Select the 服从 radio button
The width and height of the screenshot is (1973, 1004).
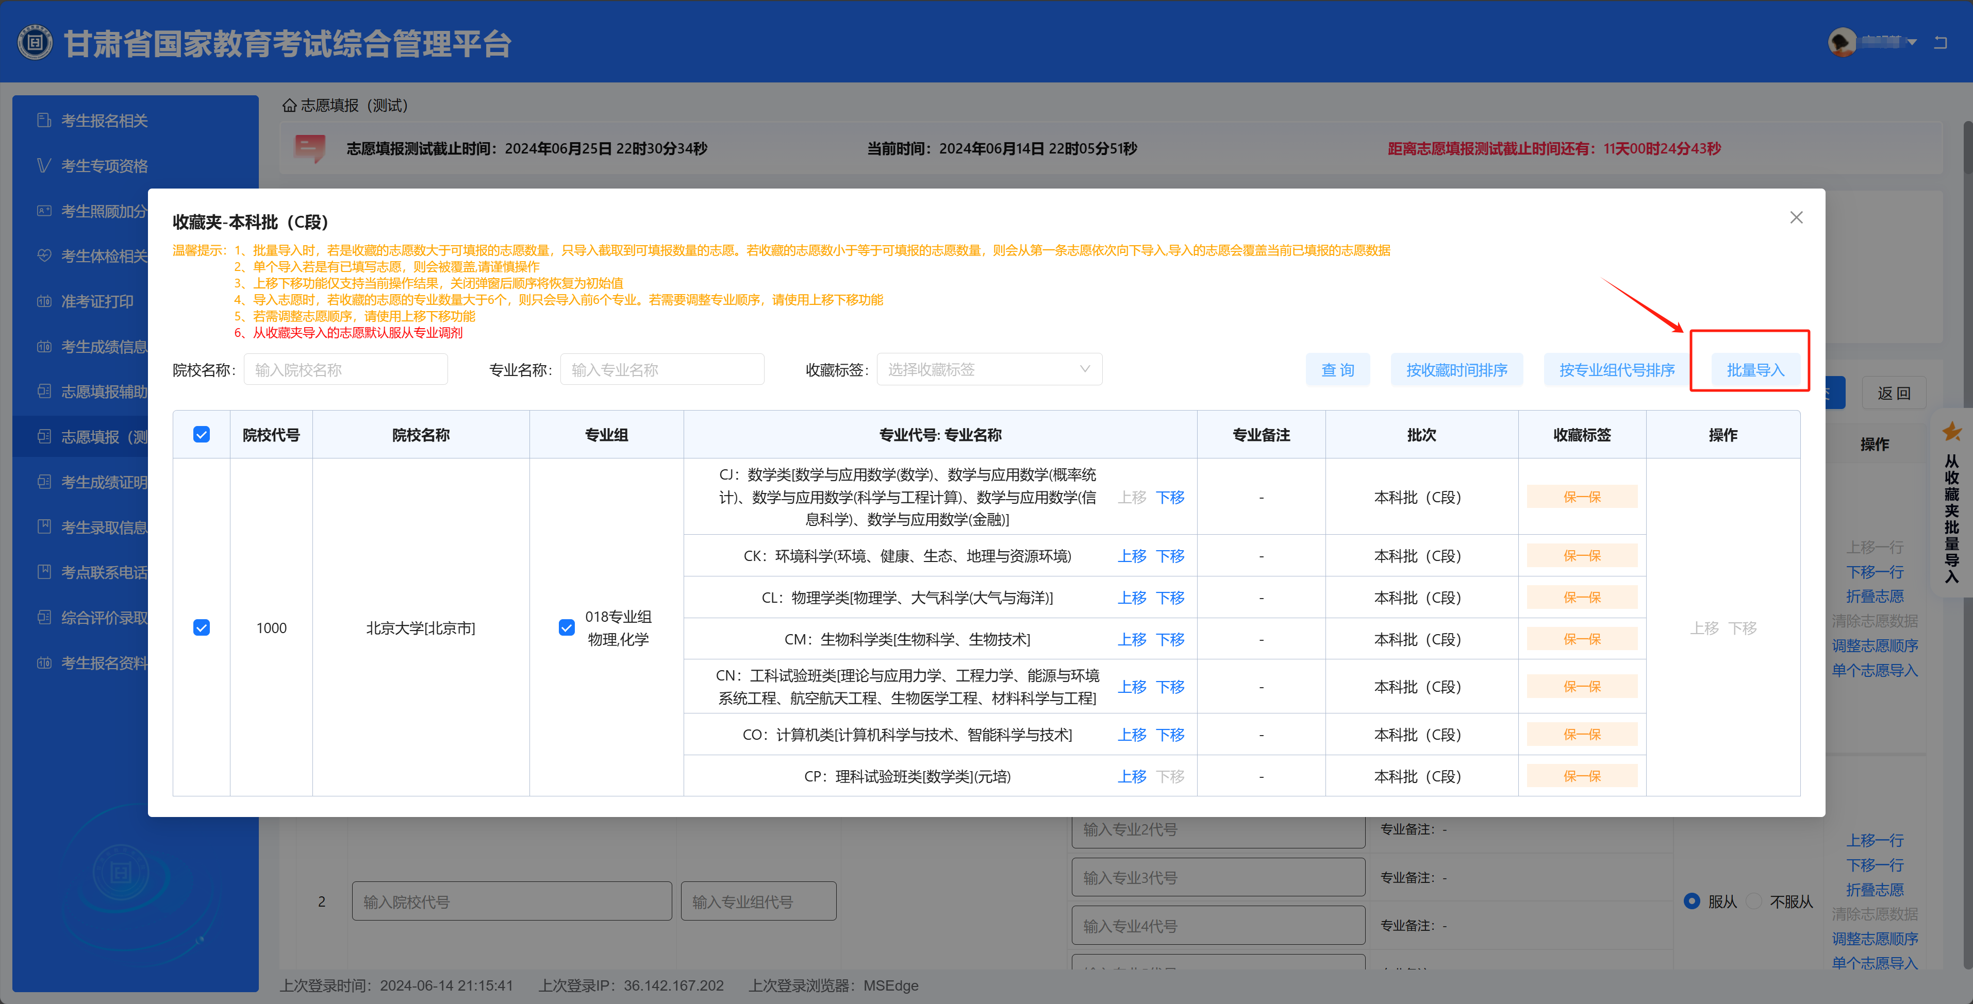point(1692,901)
